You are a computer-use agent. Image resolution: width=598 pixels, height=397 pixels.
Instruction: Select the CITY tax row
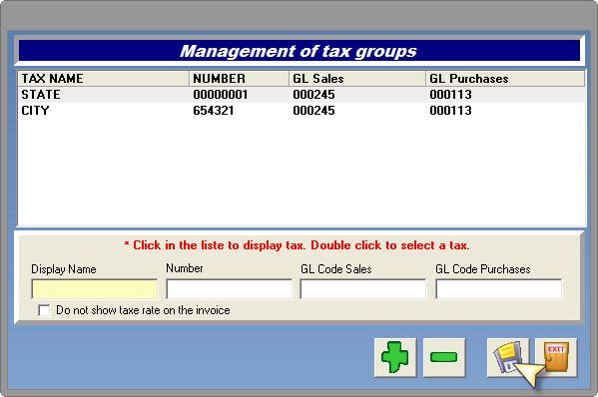coord(301,111)
